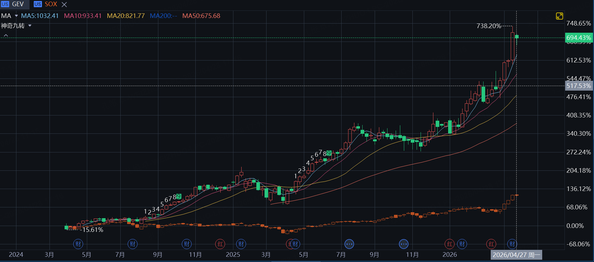Click the 2026/04/27 周一 date label
This screenshot has height=262, width=594.
pos(516,255)
